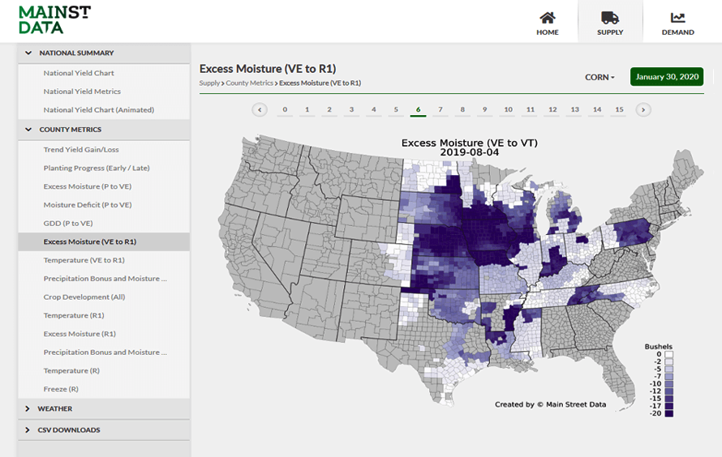Open Freeze (R) metric
Image resolution: width=722 pixels, height=457 pixels.
(x=61, y=389)
